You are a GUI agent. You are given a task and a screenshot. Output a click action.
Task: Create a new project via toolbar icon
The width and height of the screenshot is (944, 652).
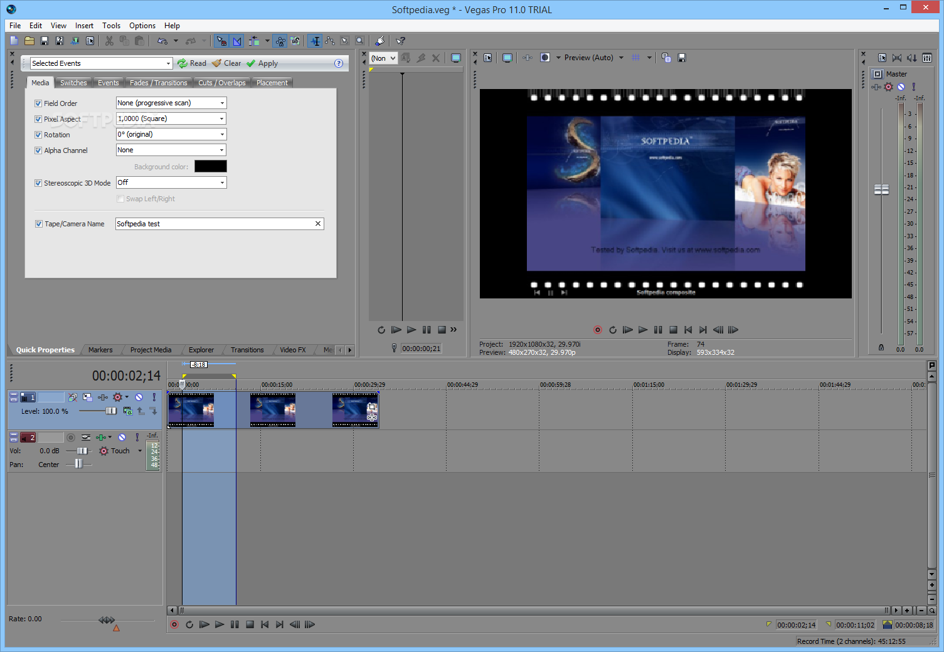pos(14,41)
